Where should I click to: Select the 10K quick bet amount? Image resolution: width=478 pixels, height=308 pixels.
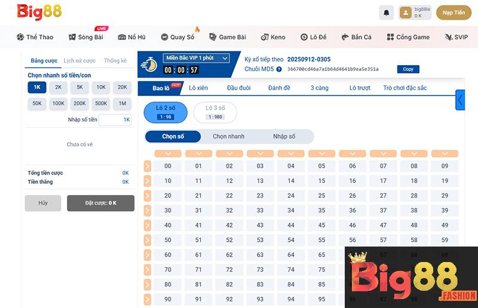pyautogui.click(x=101, y=87)
